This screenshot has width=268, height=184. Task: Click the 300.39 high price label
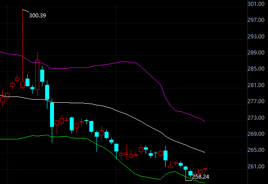coord(38,16)
